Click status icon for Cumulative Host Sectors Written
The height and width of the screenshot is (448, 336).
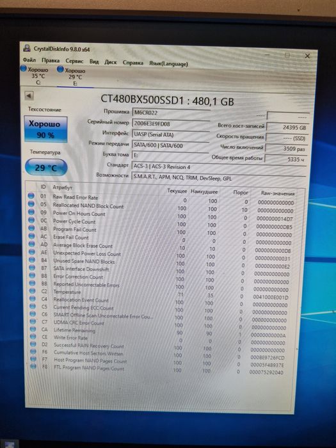click(33, 351)
